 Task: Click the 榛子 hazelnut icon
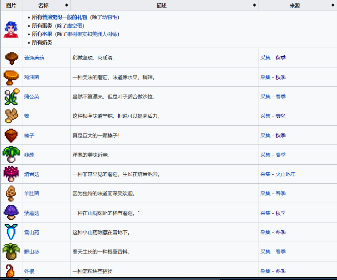11,135
